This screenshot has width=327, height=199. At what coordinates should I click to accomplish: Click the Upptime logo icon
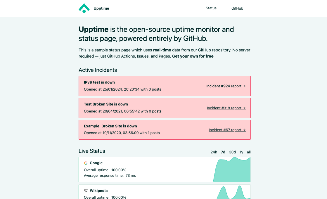pyautogui.click(x=84, y=8)
